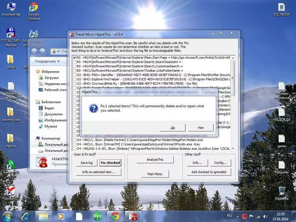Check the O4 Mobile Partner Run entry

tap(74, 140)
